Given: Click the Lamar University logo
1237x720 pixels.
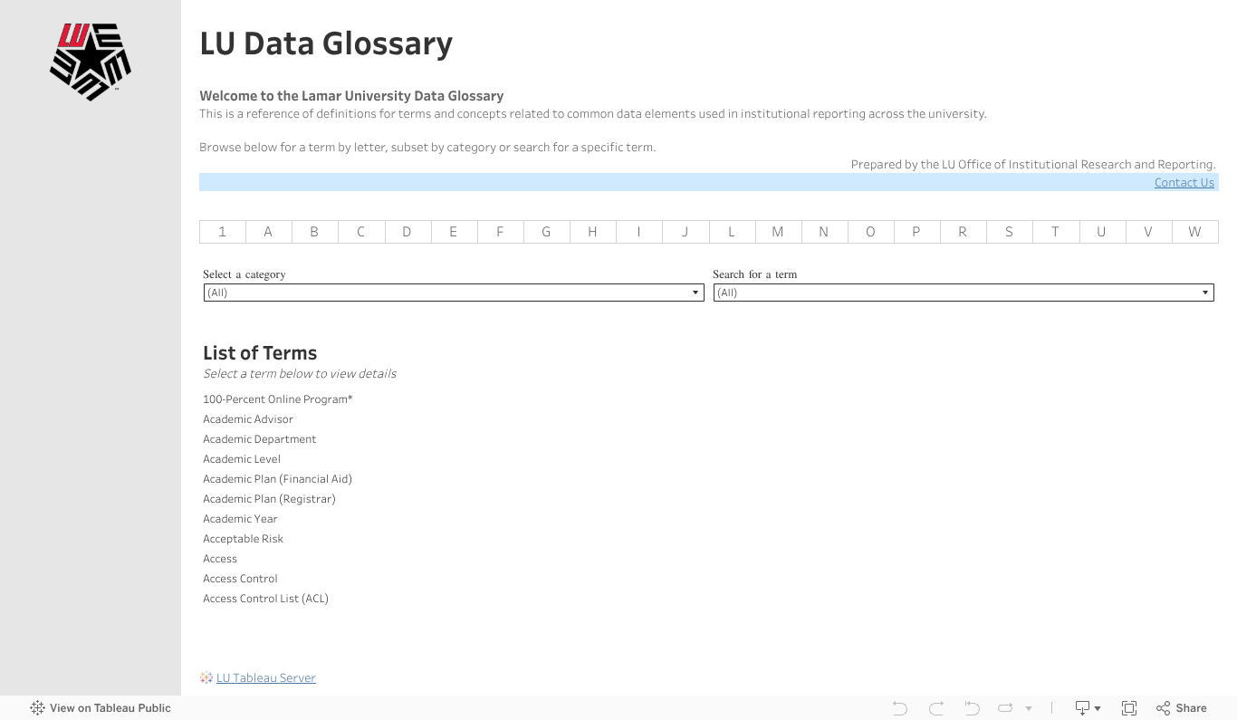Looking at the screenshot, I should click(x=91, y=62).
